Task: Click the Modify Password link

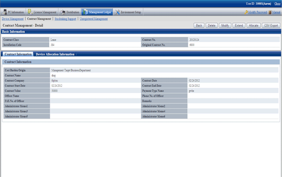Action: (257, 12)
